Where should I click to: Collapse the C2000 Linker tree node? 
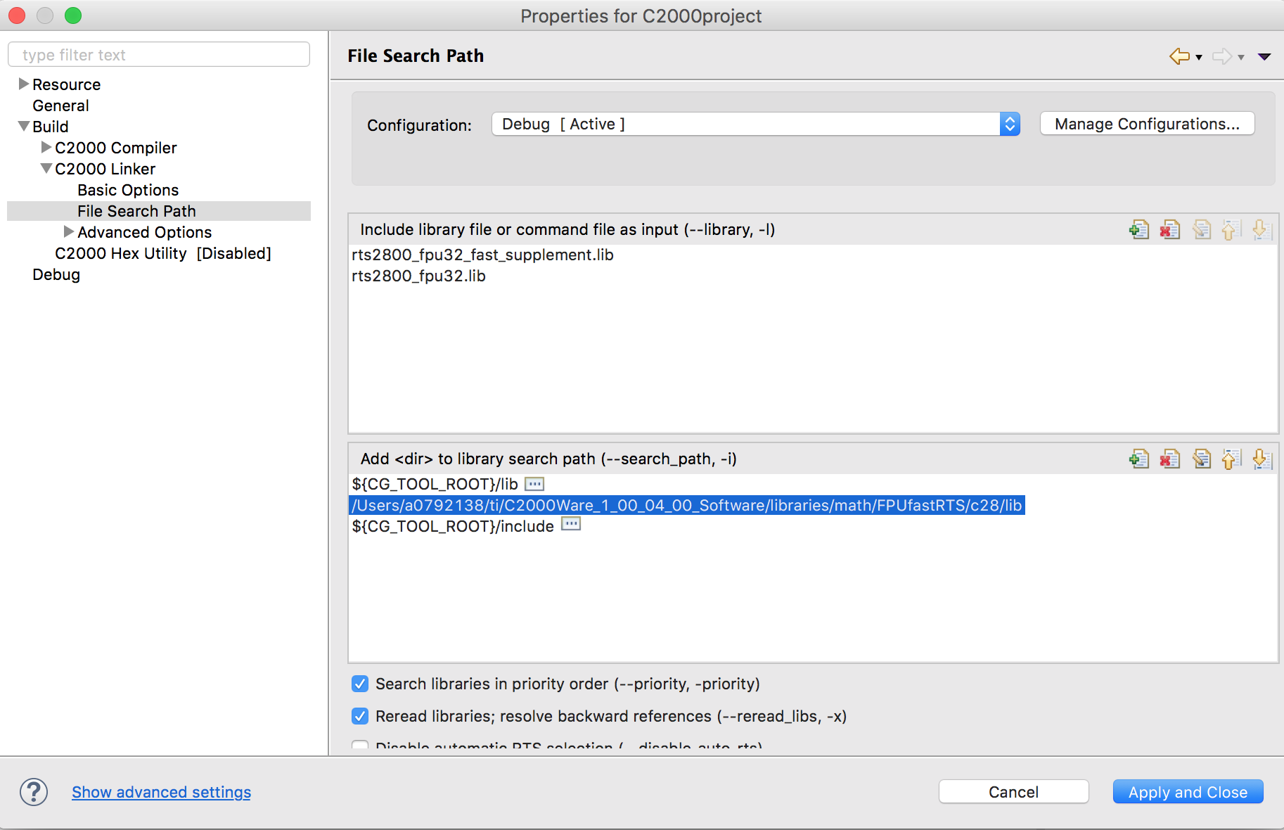click(x=46, y=169)
